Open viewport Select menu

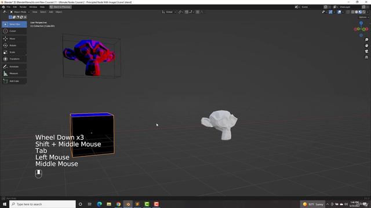click(x=43, y=12)
